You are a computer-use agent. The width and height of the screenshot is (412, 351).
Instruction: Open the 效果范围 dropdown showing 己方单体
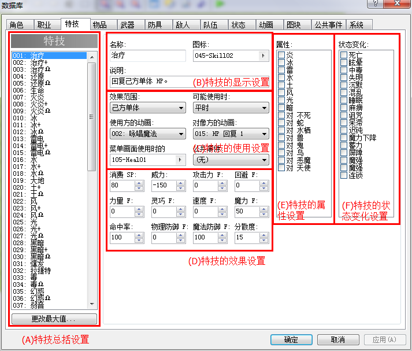148,108
